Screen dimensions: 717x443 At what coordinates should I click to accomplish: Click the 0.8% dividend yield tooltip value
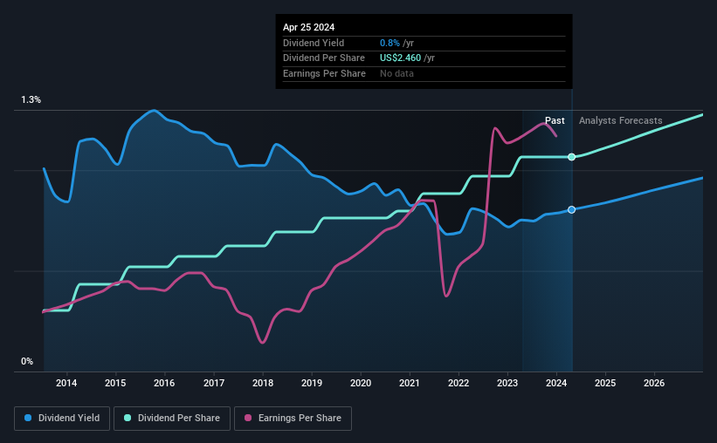(x=390, y=43)
